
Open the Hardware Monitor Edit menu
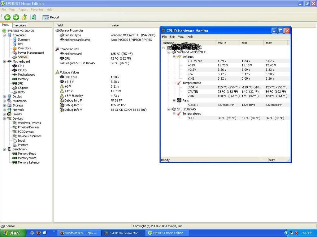pos(172,37)
